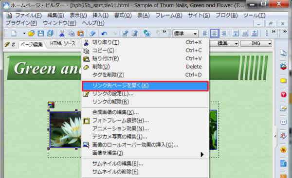Choose フォトフレーム装飾(H)... menu entry
Viewport: 292px width, 178px height.
click(145, 121)
